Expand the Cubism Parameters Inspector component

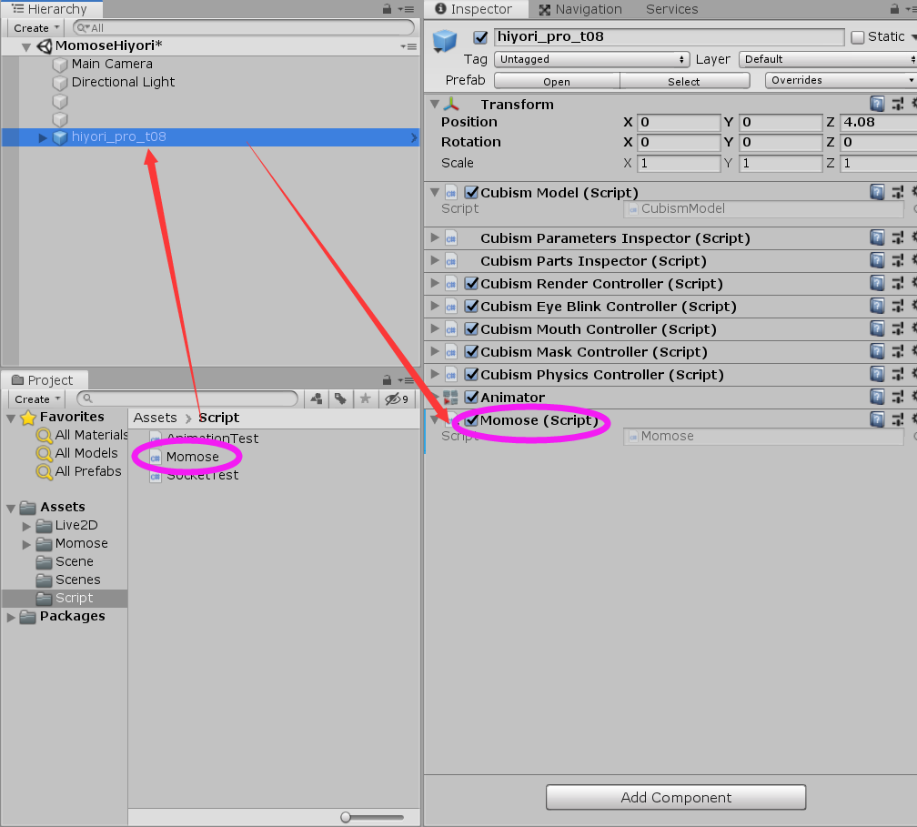[x=435, y=237]
